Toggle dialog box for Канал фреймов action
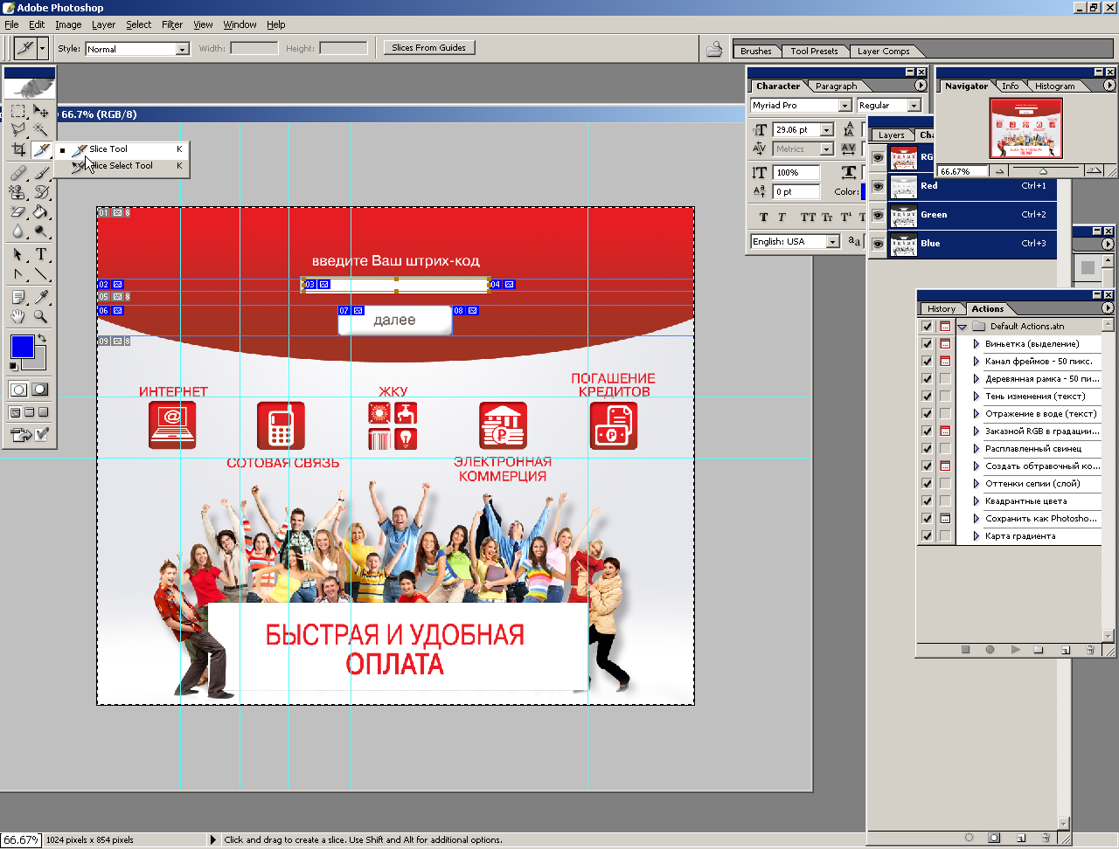The image size is (1119, 849). (945, 362)
